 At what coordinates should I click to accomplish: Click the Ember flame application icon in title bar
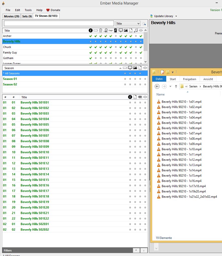point(3,3)
